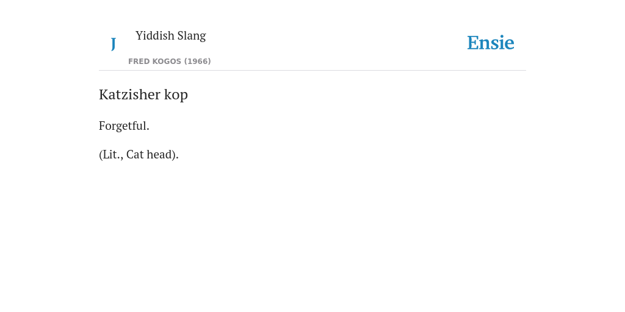The width and height of the screenshot is (625, 312).
Task: Click the name FRED in the author line
Action: [139, 62]
